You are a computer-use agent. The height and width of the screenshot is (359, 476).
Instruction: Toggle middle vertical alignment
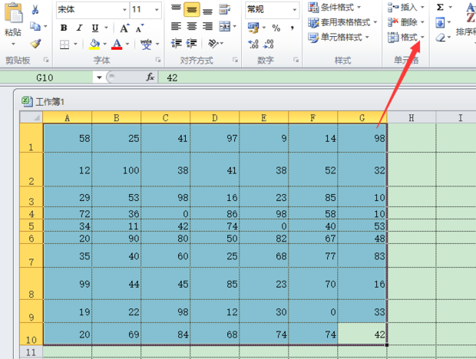pos(192,10)
